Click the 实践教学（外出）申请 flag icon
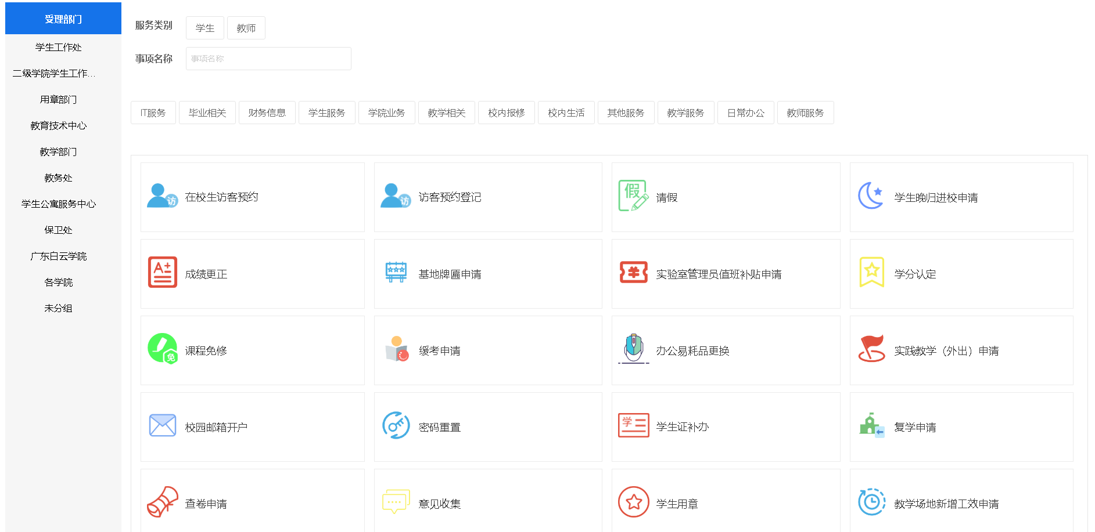The image size is (1095, 532). coord(871,349)
